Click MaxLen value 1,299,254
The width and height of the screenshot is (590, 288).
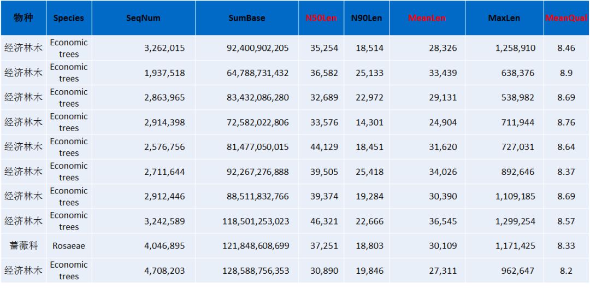click(515, 221)
